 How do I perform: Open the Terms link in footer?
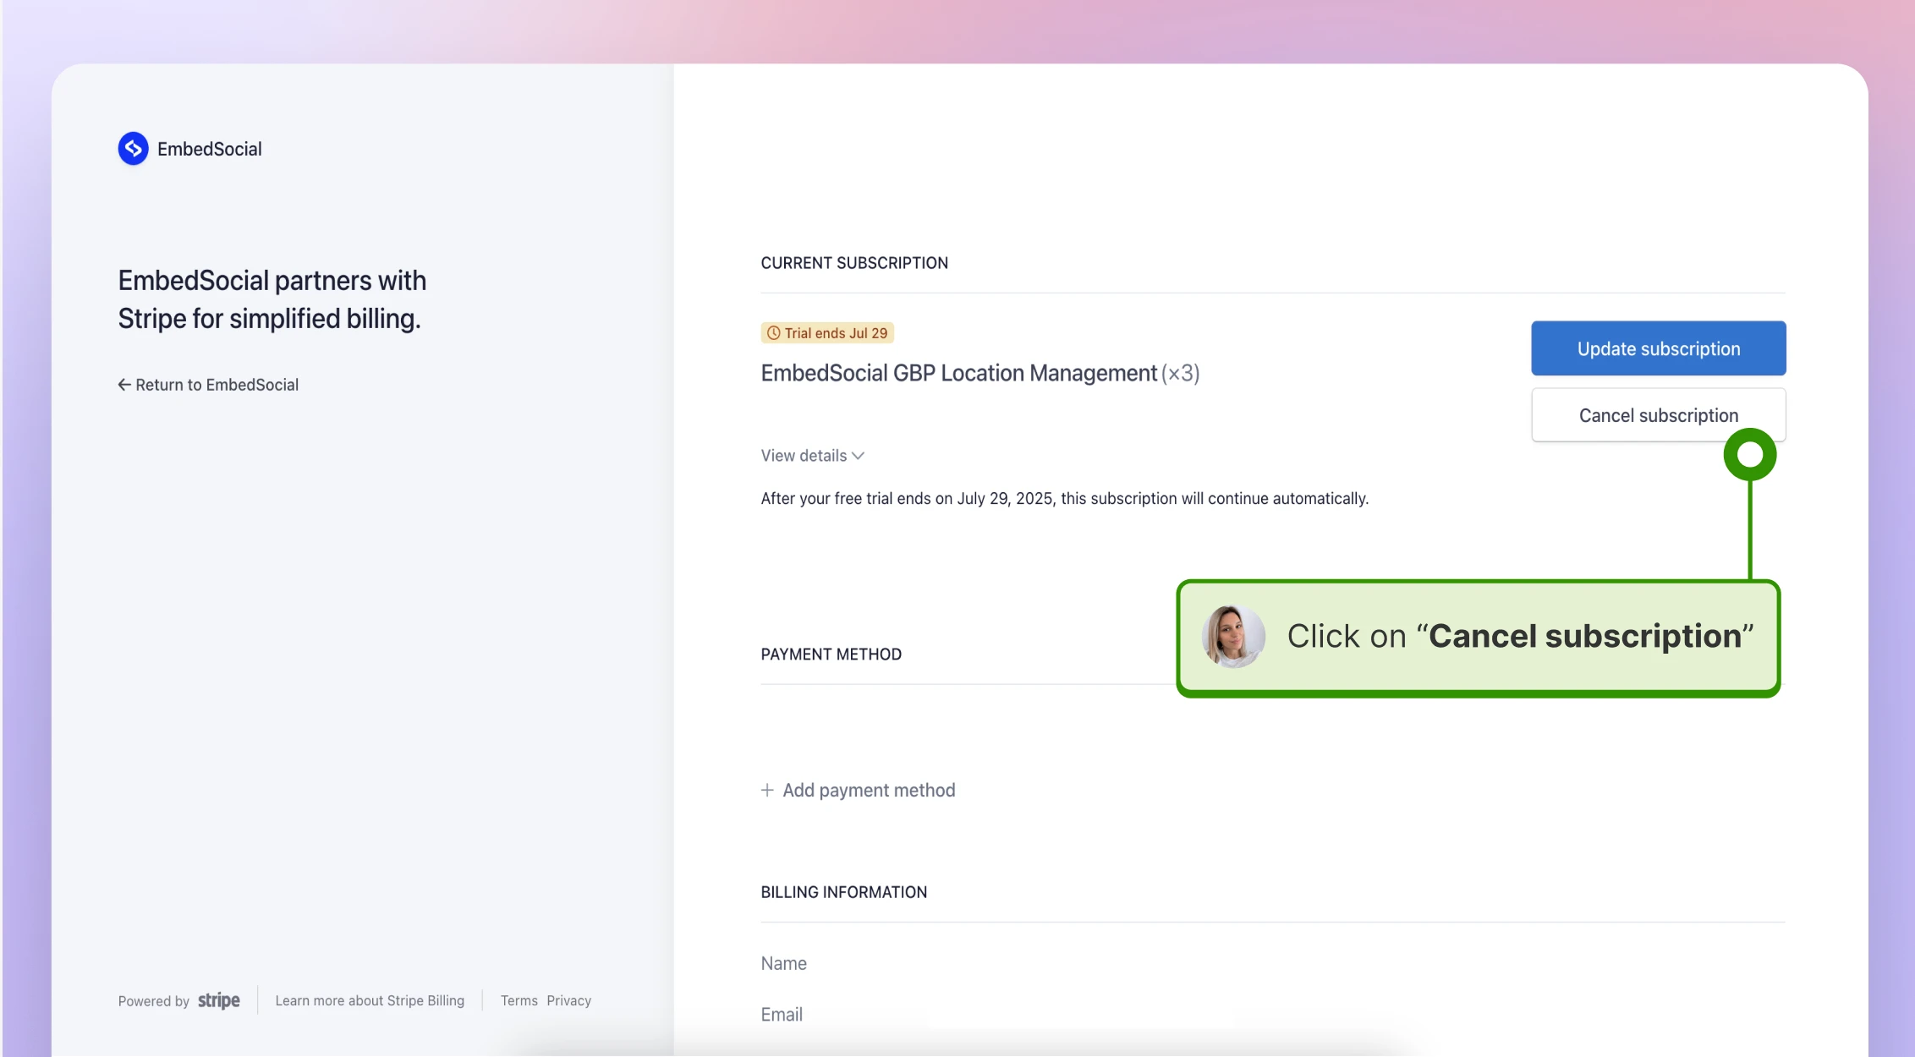pos(519,1000)
